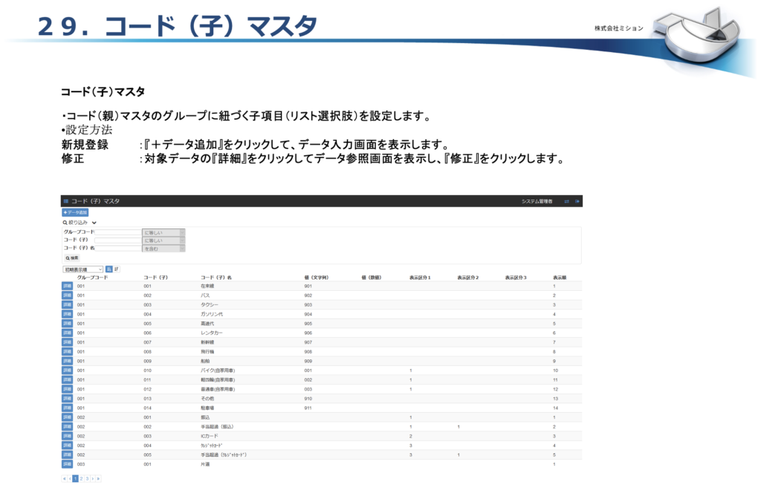Click the list menu icon beside コード（子）マスタ
The height and width of the screenshot is (497, 761).
click(66, 201)
